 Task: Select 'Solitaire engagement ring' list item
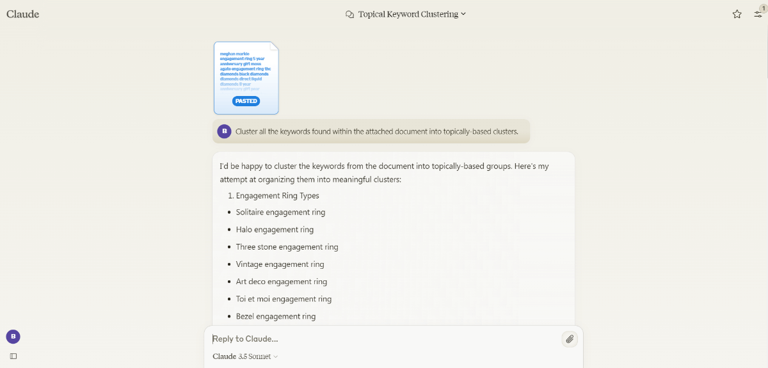(280, 212)
